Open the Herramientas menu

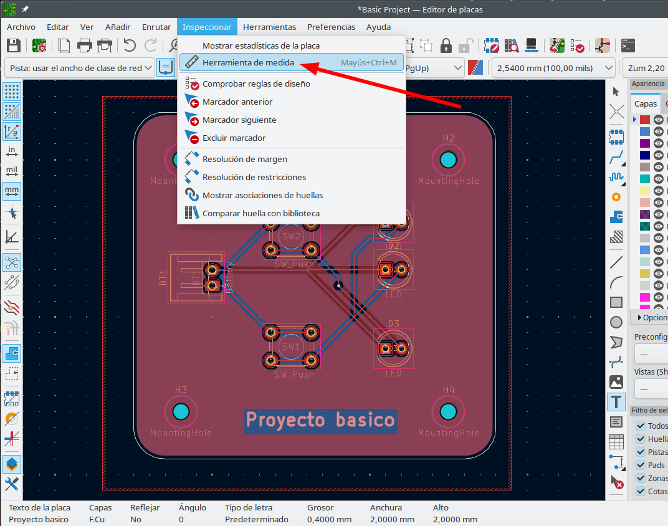269,27
